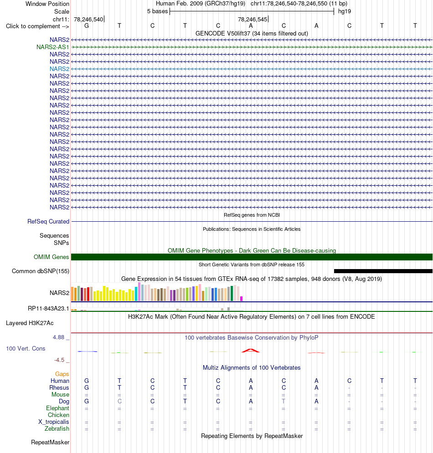Click the faded T base in Dog row
This screenshot has width=433, height=453.
coord(284,401)
